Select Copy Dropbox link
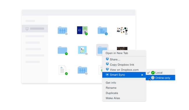This screenshot has width=189, height=110. click(x=122, y=65)
